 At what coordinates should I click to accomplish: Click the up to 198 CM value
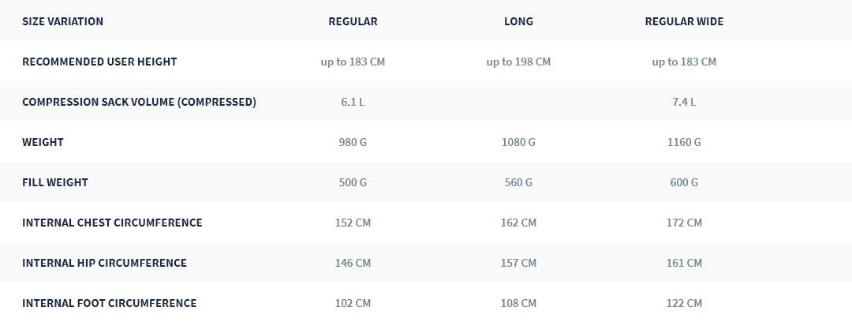click(518, 62)
